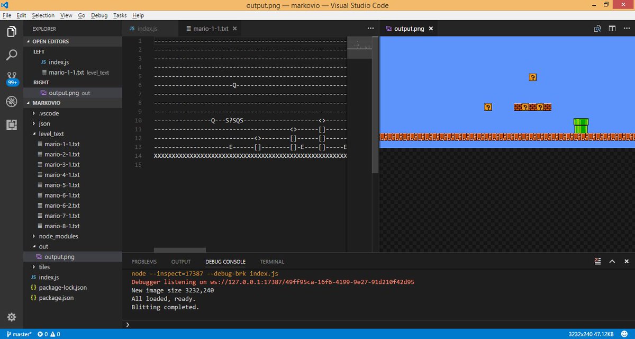
Task: Open the Search view in activity bar
Action: 12,55
